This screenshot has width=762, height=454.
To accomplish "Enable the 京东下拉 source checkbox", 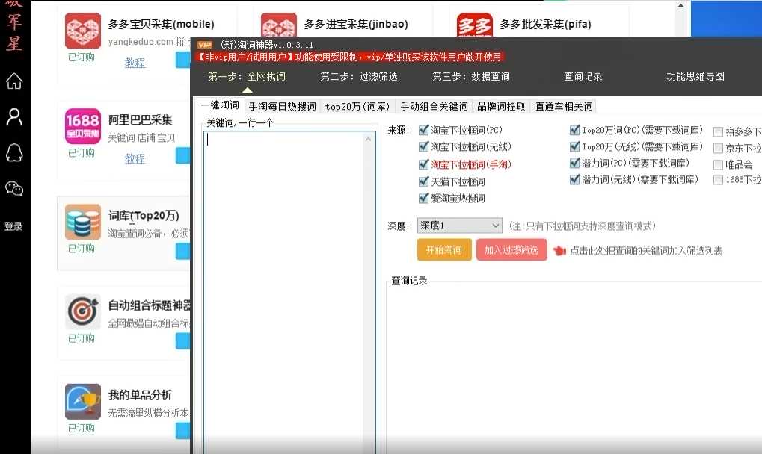I will click(718, 148).
